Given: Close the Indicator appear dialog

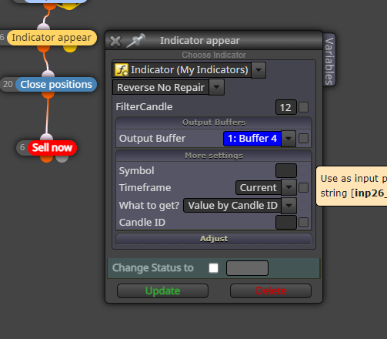Looking at the screenshot, I should (115, 41).
